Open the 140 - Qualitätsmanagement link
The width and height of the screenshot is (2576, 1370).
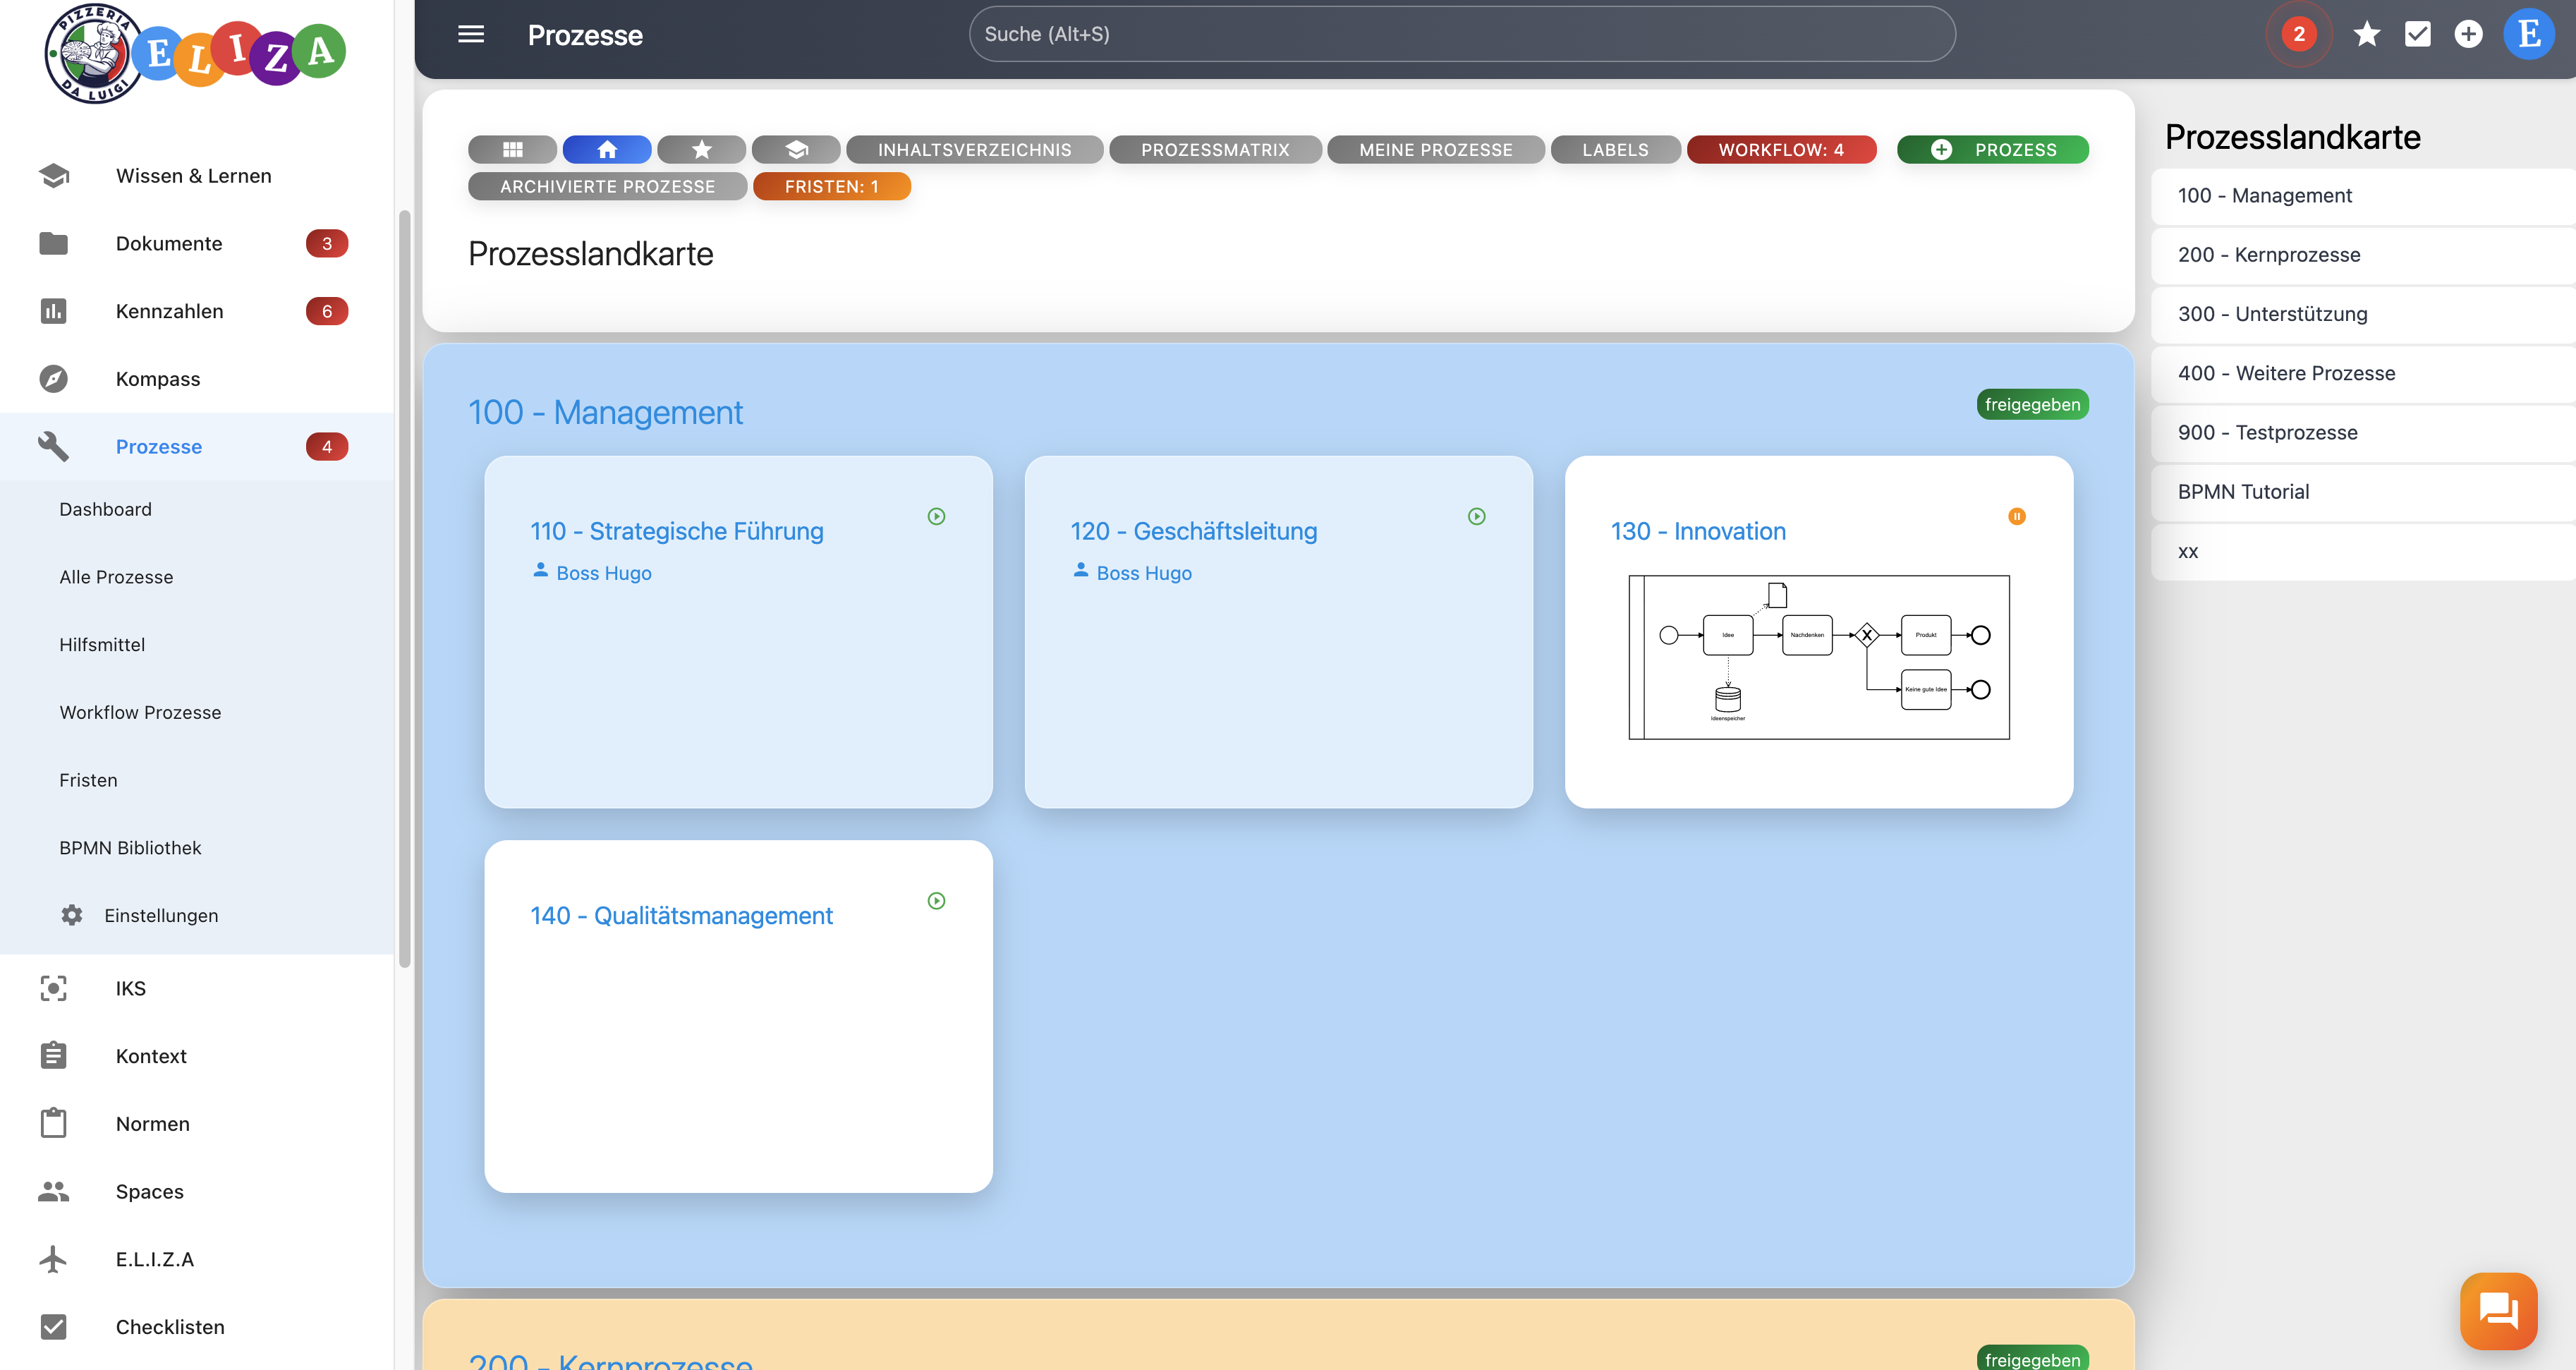(x=681, y=915)
